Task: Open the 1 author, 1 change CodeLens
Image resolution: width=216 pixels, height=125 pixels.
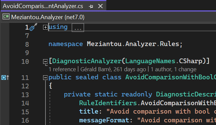Action: (174, 70)
